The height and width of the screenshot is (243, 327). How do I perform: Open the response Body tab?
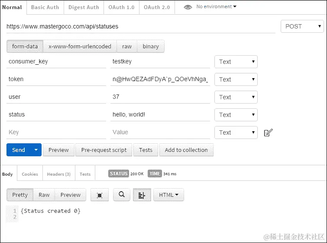[7, 174]
